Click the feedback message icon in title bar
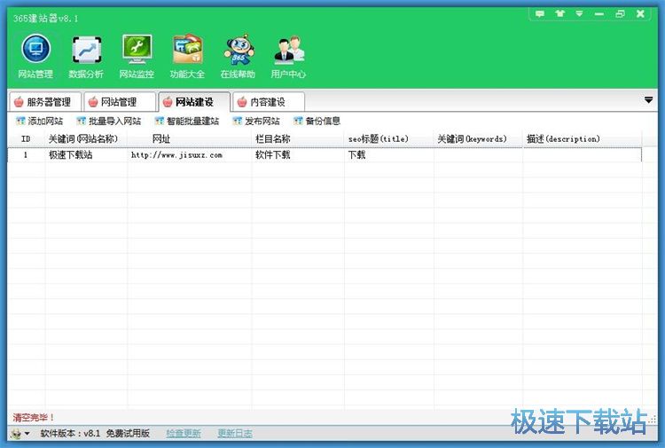 coord(539,13)
